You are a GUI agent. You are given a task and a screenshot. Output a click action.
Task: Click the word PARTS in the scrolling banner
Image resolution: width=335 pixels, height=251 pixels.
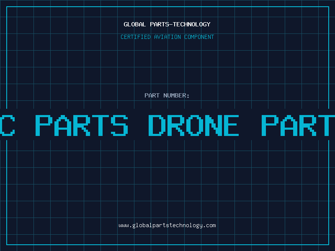tap(82, 125)
